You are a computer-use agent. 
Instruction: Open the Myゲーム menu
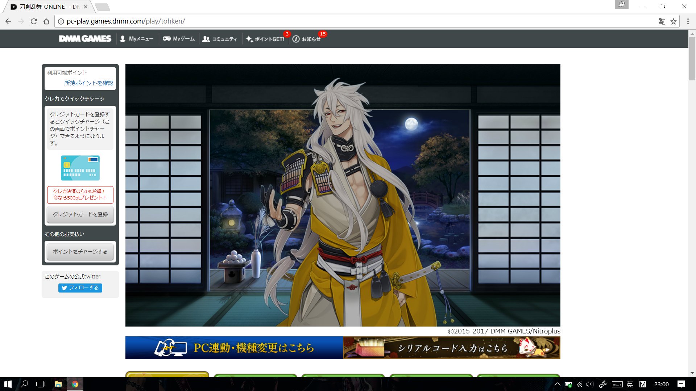[179, 39]
